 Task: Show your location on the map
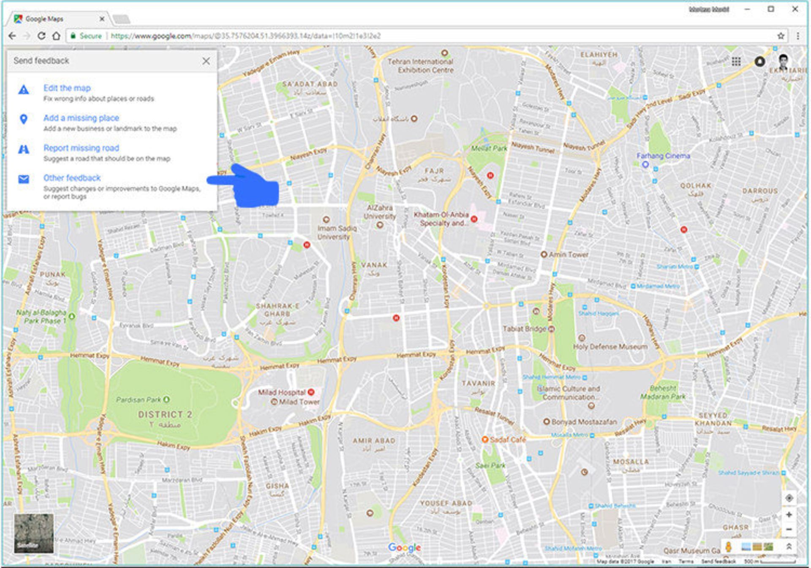point(789,498)
